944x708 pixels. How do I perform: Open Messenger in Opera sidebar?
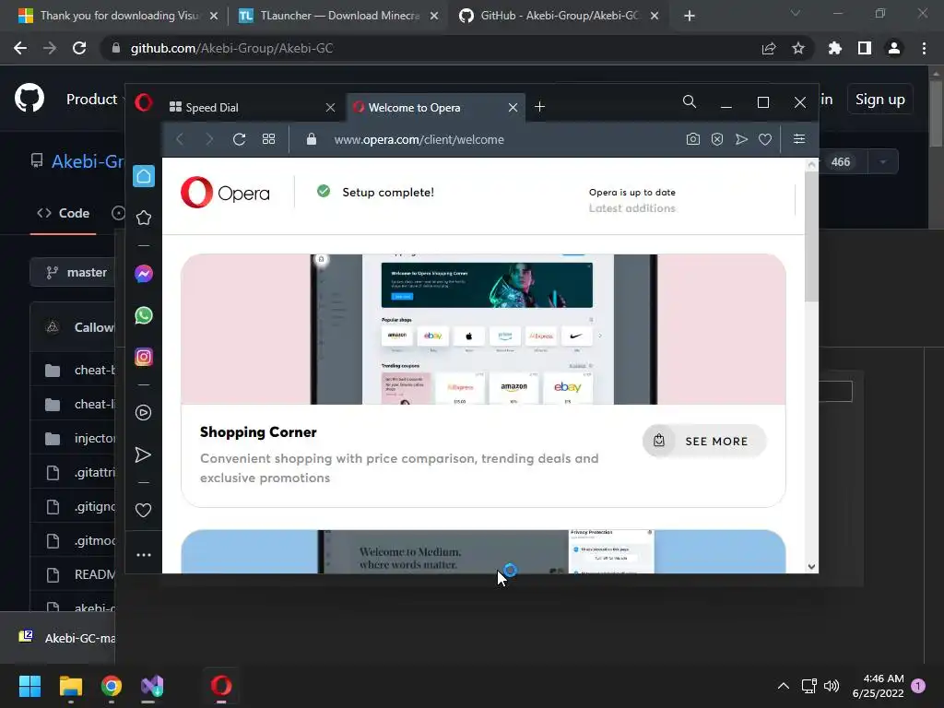click(x=143, y=274)
